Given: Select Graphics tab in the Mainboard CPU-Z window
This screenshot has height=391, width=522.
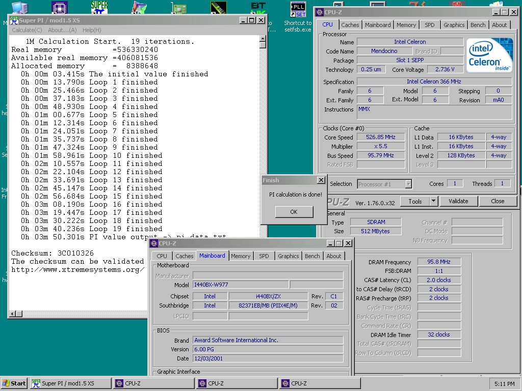Looking at the screenshot, I should (289, 256).
